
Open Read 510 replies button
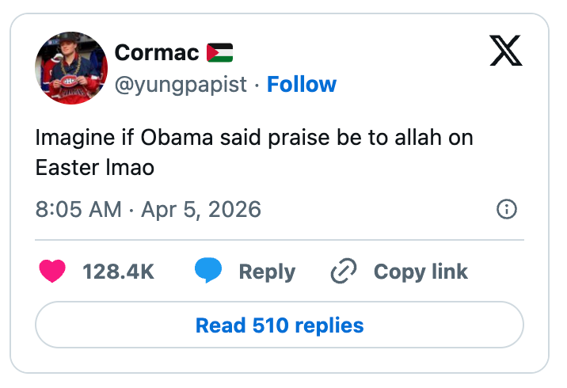[x=280, y=325]
